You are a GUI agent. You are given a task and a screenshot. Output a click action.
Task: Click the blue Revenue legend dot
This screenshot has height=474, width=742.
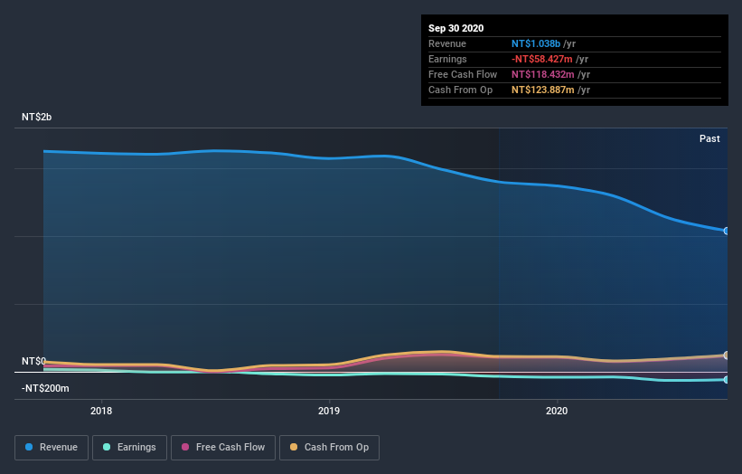(29, 447)
